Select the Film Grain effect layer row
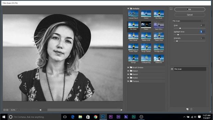Screen dimensions: 213x120 (190, 69)
